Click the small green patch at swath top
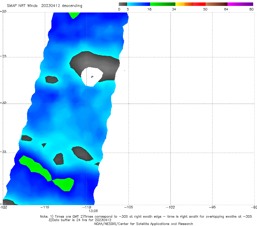Viewport: 257px width, 226px height. pos(74,15)
